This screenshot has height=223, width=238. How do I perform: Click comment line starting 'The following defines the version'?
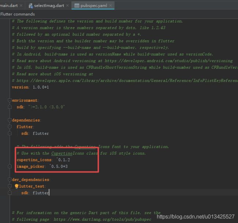point(97,21)
